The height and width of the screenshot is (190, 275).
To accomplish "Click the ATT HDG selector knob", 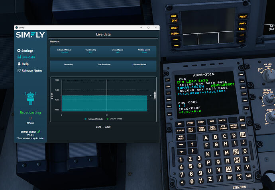I will coord(268,74).
